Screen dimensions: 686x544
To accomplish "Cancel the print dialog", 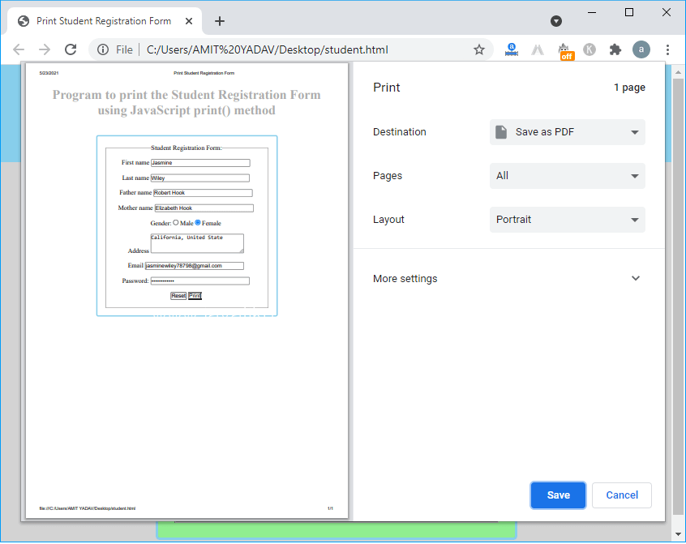I will click(622, 495).
